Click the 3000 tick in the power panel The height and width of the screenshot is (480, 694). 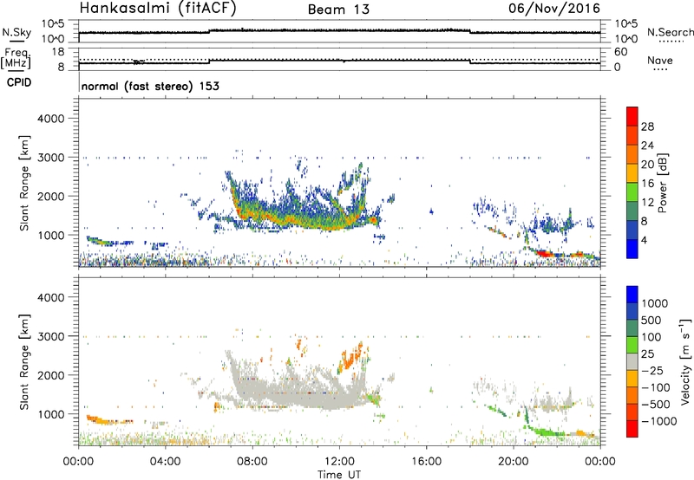(x=50, y=158)
